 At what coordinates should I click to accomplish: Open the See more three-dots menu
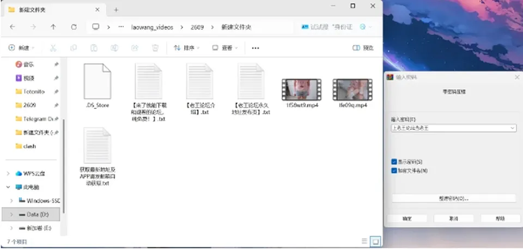tap(256, 48)
